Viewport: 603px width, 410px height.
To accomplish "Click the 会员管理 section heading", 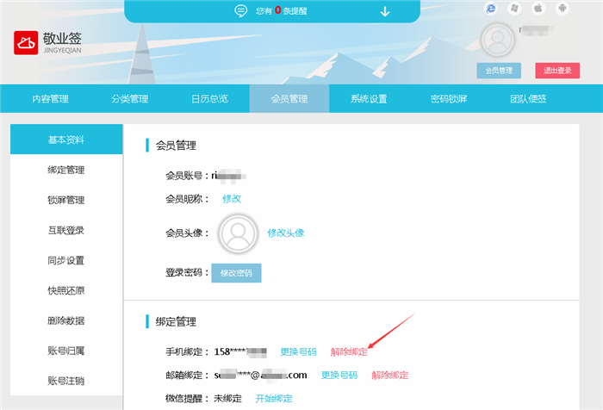I will 176,146.
